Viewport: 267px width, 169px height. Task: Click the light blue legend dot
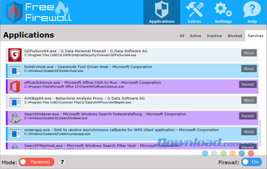(x=205, y=153)
